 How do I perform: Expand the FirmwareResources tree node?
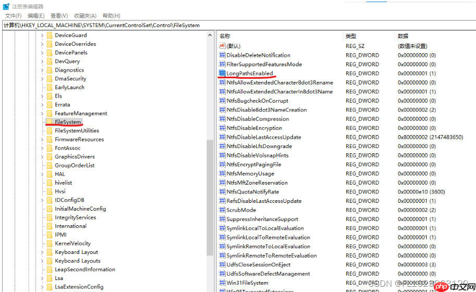point(42,140)
